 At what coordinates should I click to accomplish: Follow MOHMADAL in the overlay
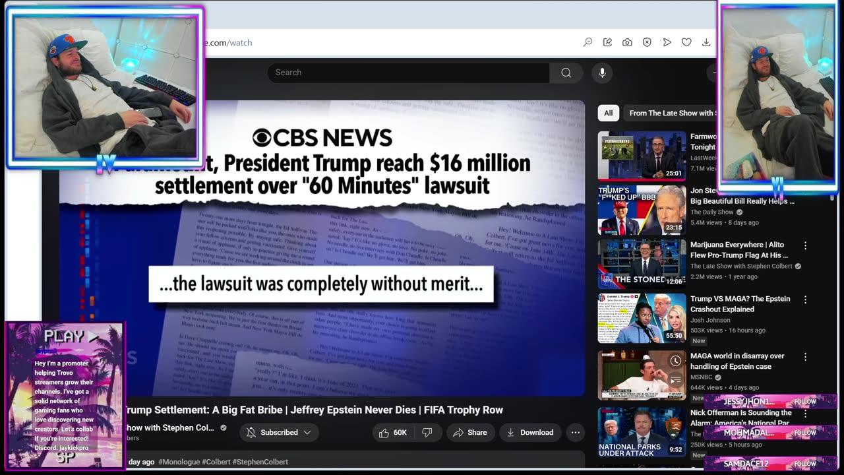804,433
